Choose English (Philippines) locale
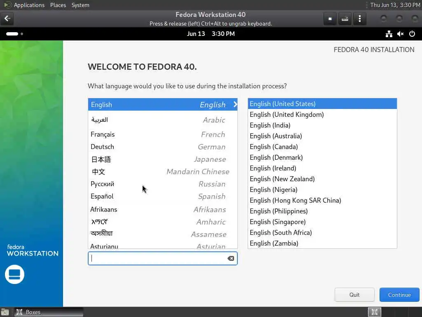This screenshot has width=422, height=317. pyautogui.click(x=322, y=211)
